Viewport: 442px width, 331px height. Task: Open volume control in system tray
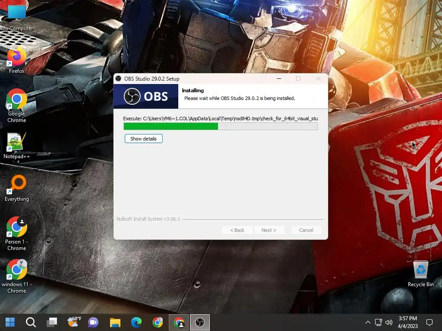coord(389,322)
